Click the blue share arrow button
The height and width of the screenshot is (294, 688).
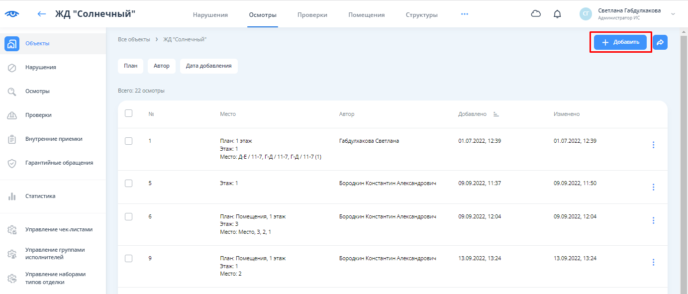(660, 42)
